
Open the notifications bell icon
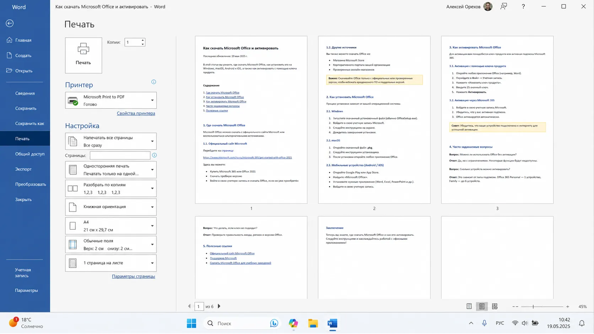pos(582,323)
